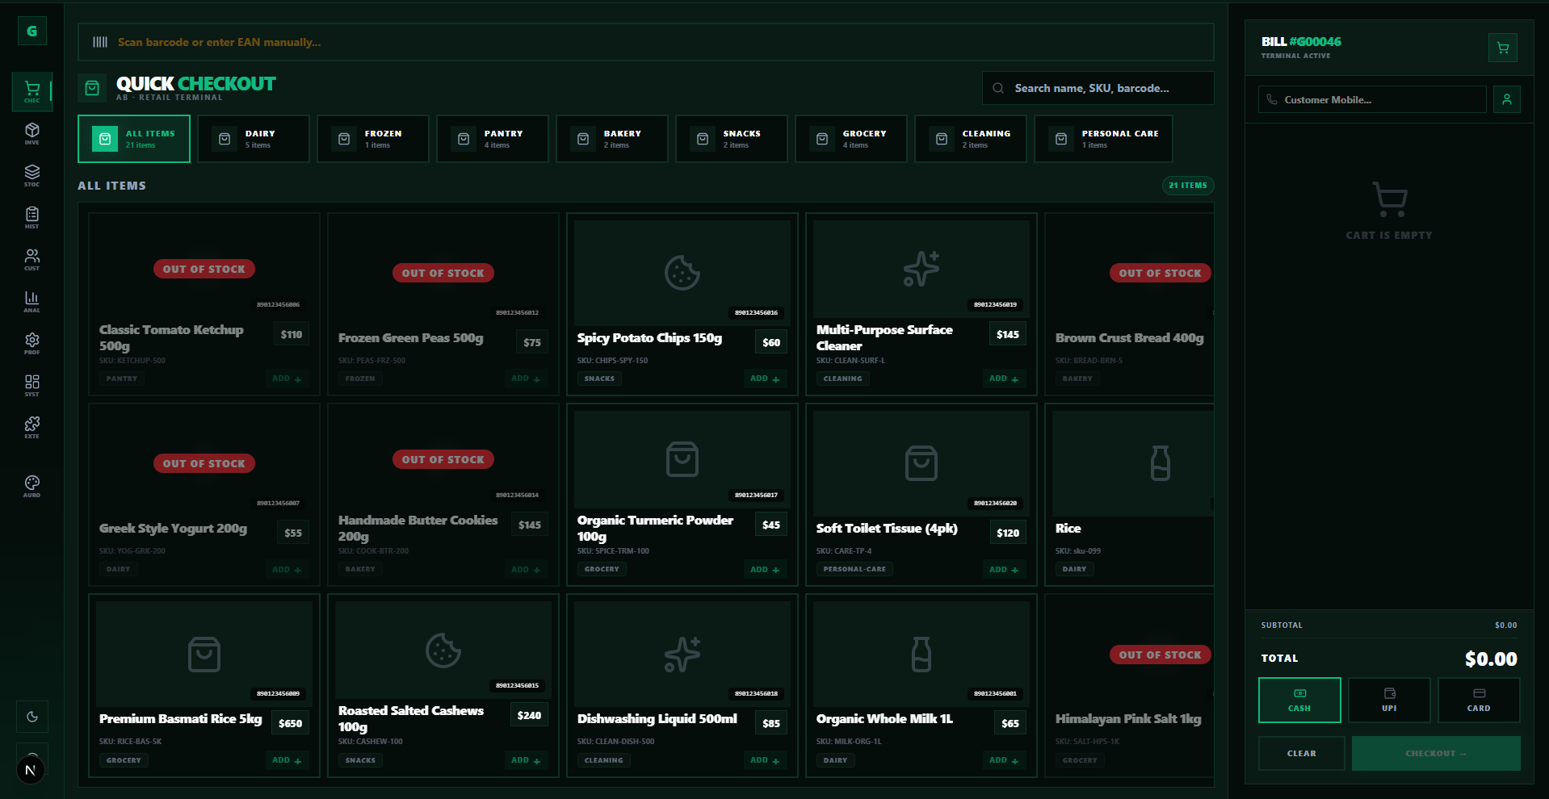Open the Extensions (EXTE) puzzle icon
Screen dimensions: 1549x799
pyautogui.click(x=31, y=427)
